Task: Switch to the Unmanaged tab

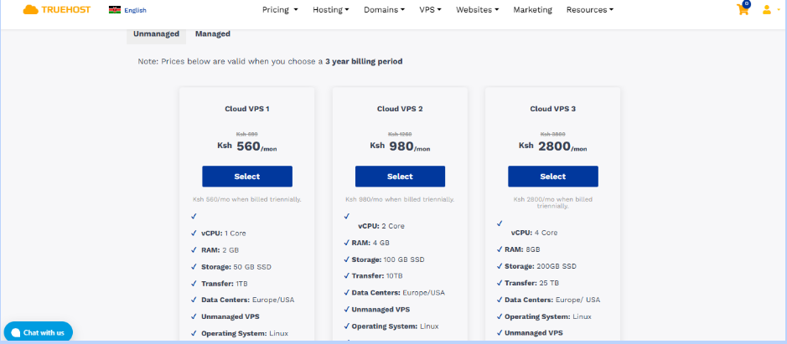Action: tap(158, 34)
